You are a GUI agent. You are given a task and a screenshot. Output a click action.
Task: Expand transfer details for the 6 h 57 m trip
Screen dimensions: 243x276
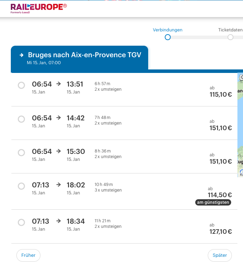tap(108, 89)
